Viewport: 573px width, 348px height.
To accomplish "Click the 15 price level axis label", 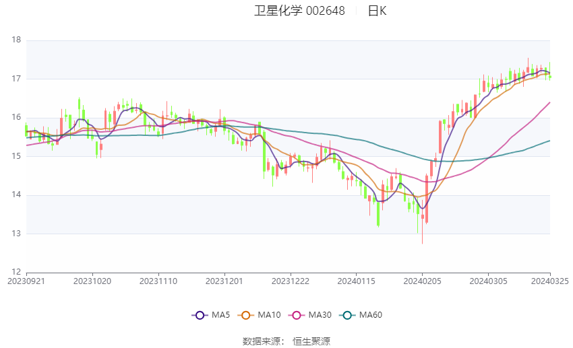I will click(17, 156).
